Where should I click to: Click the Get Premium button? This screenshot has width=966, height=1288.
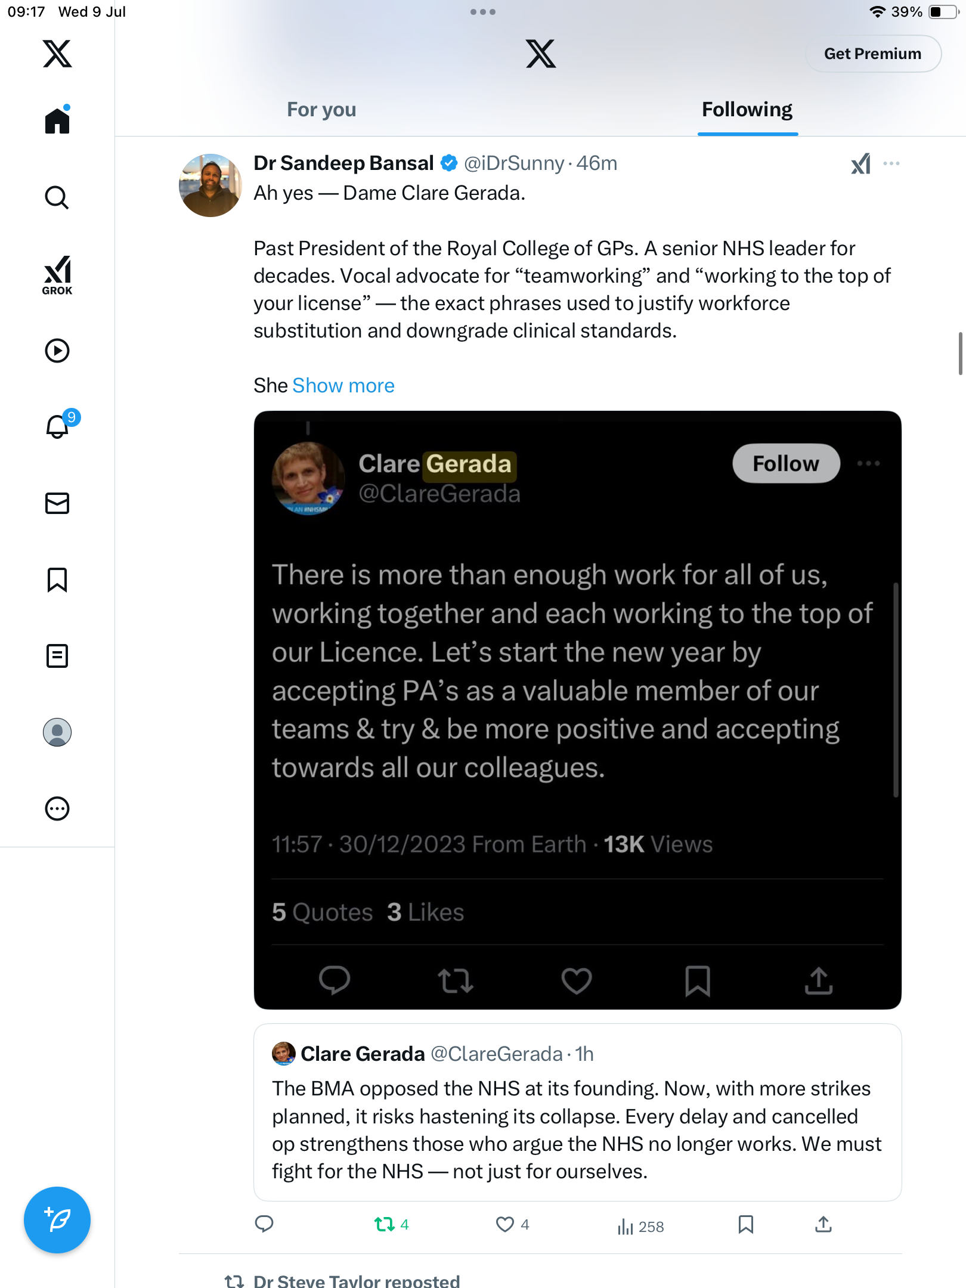point(873,54)
